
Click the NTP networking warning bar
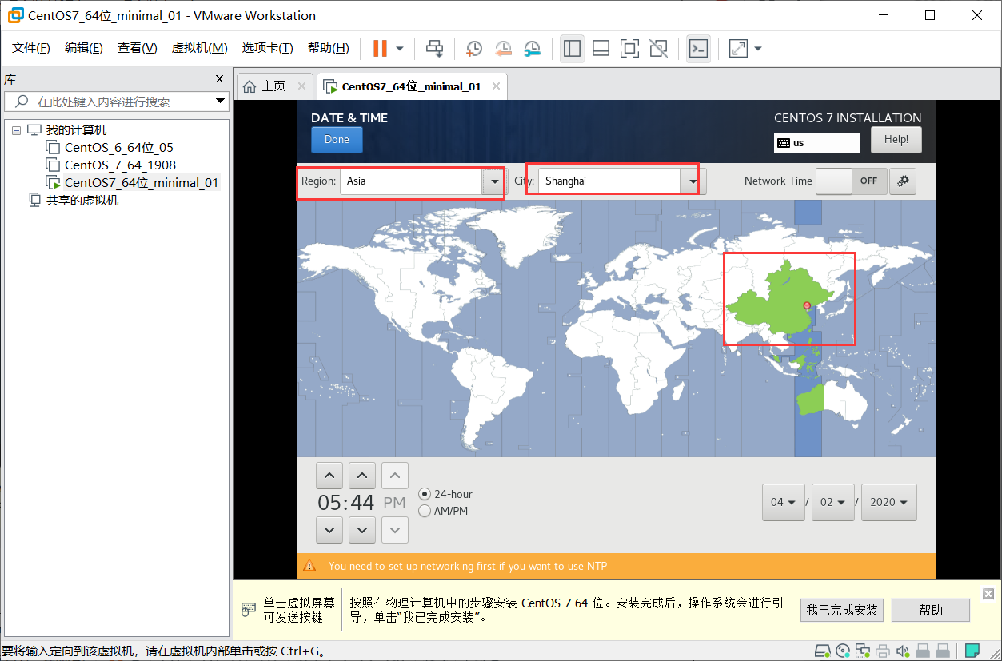(616, 567)
